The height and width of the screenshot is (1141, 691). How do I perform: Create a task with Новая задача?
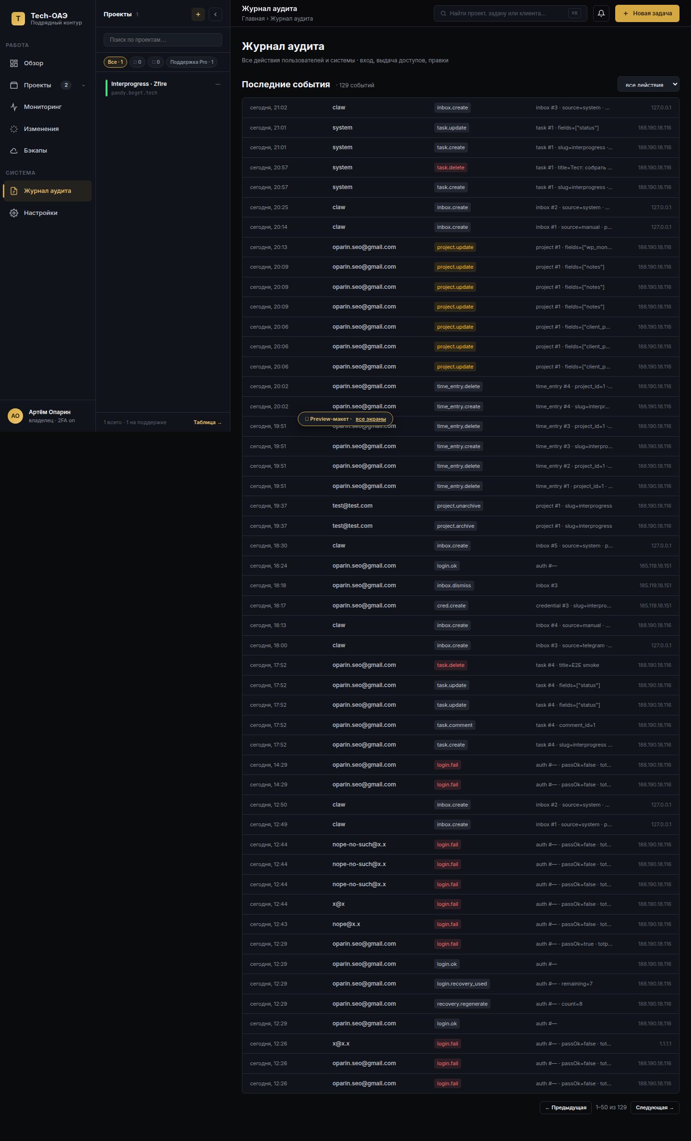click(x=647, y=13)
